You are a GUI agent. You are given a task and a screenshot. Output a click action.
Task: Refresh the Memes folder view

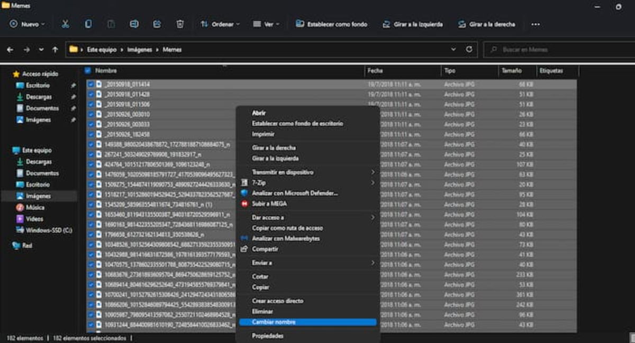tap(469, 50)
